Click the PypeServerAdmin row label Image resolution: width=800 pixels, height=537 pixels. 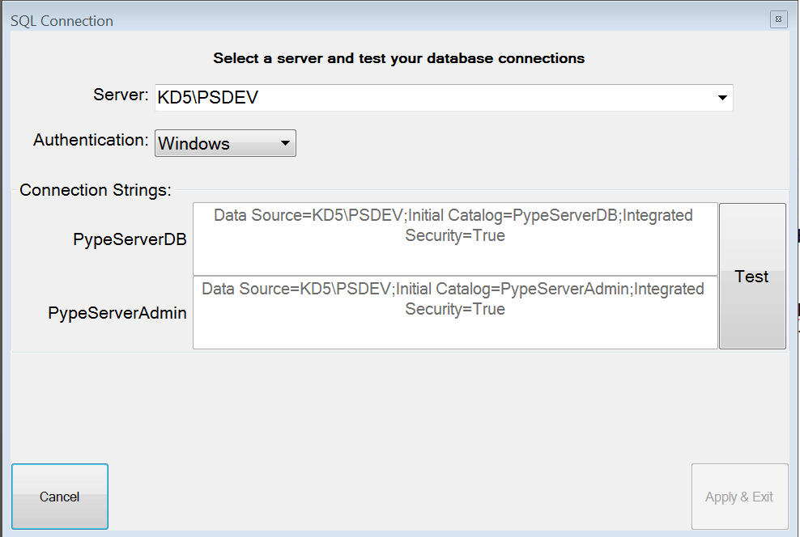(117, 313)
